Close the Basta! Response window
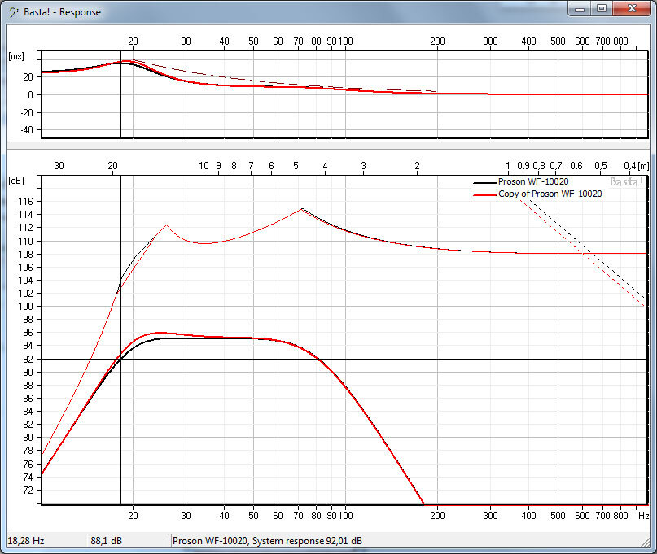This screenshot has height=554, width=657. coord(632,9)
